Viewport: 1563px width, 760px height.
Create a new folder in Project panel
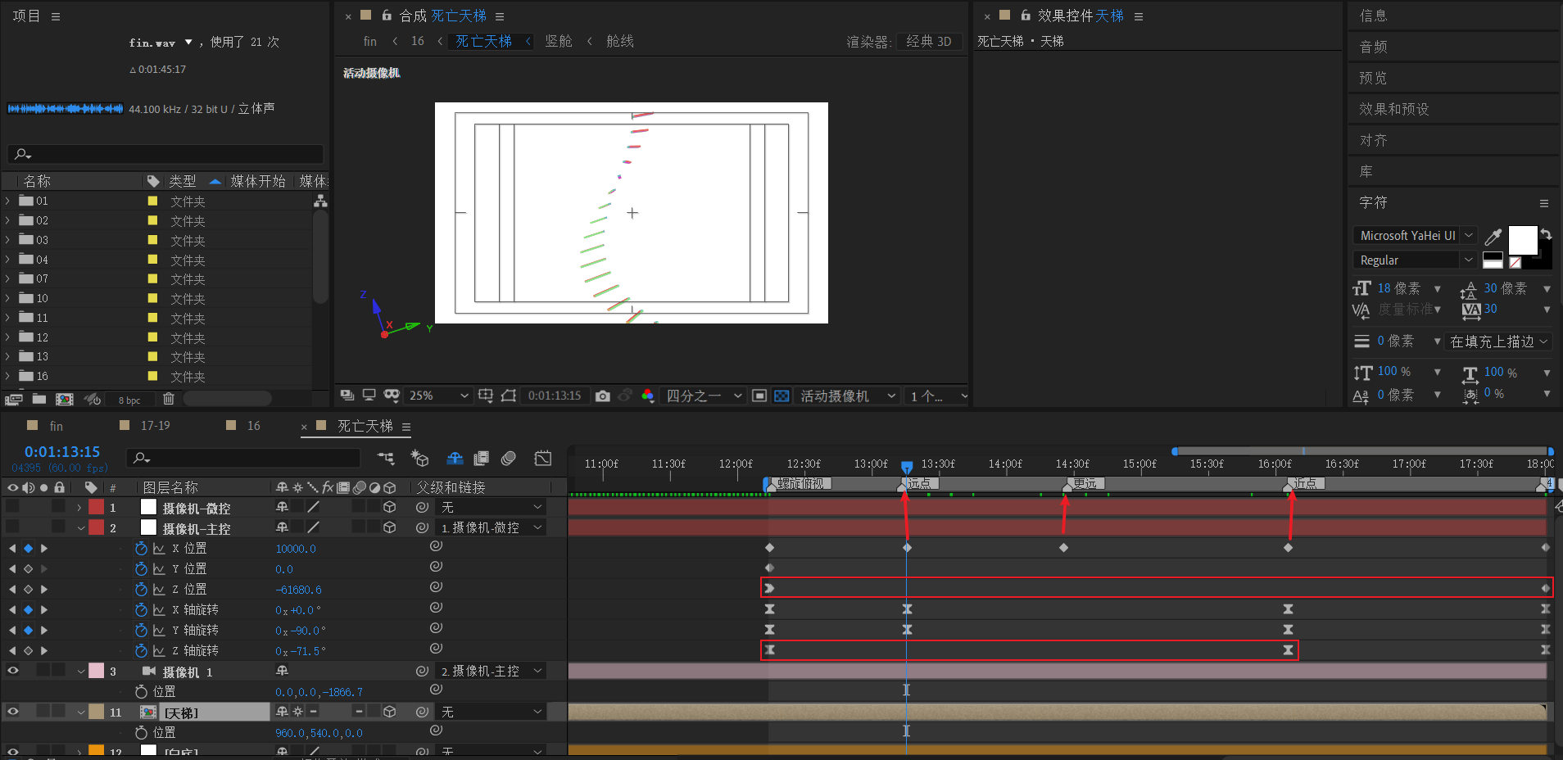click(x=39, y=400)
